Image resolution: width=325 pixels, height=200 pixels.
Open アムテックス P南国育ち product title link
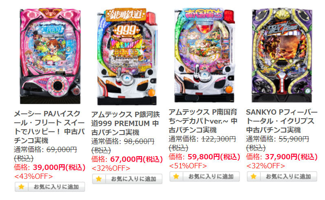point(203,121)
